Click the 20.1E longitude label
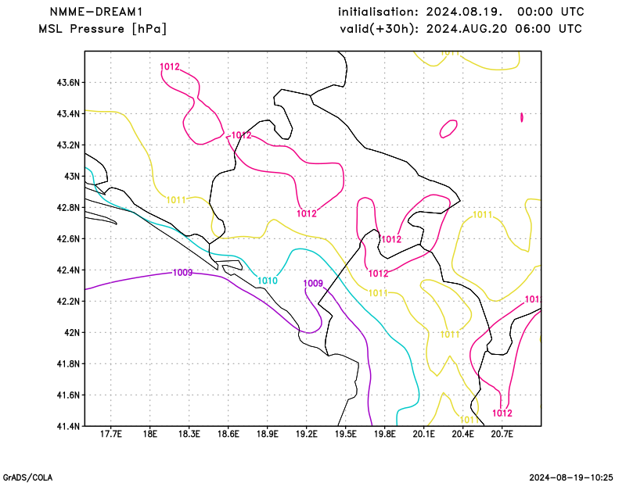Screen dimensions: 626x483 pyautogui.click(x=423, y=434)
